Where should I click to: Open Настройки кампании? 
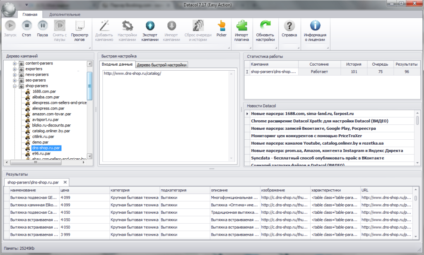pyautogui.click(x=127, y=31)
